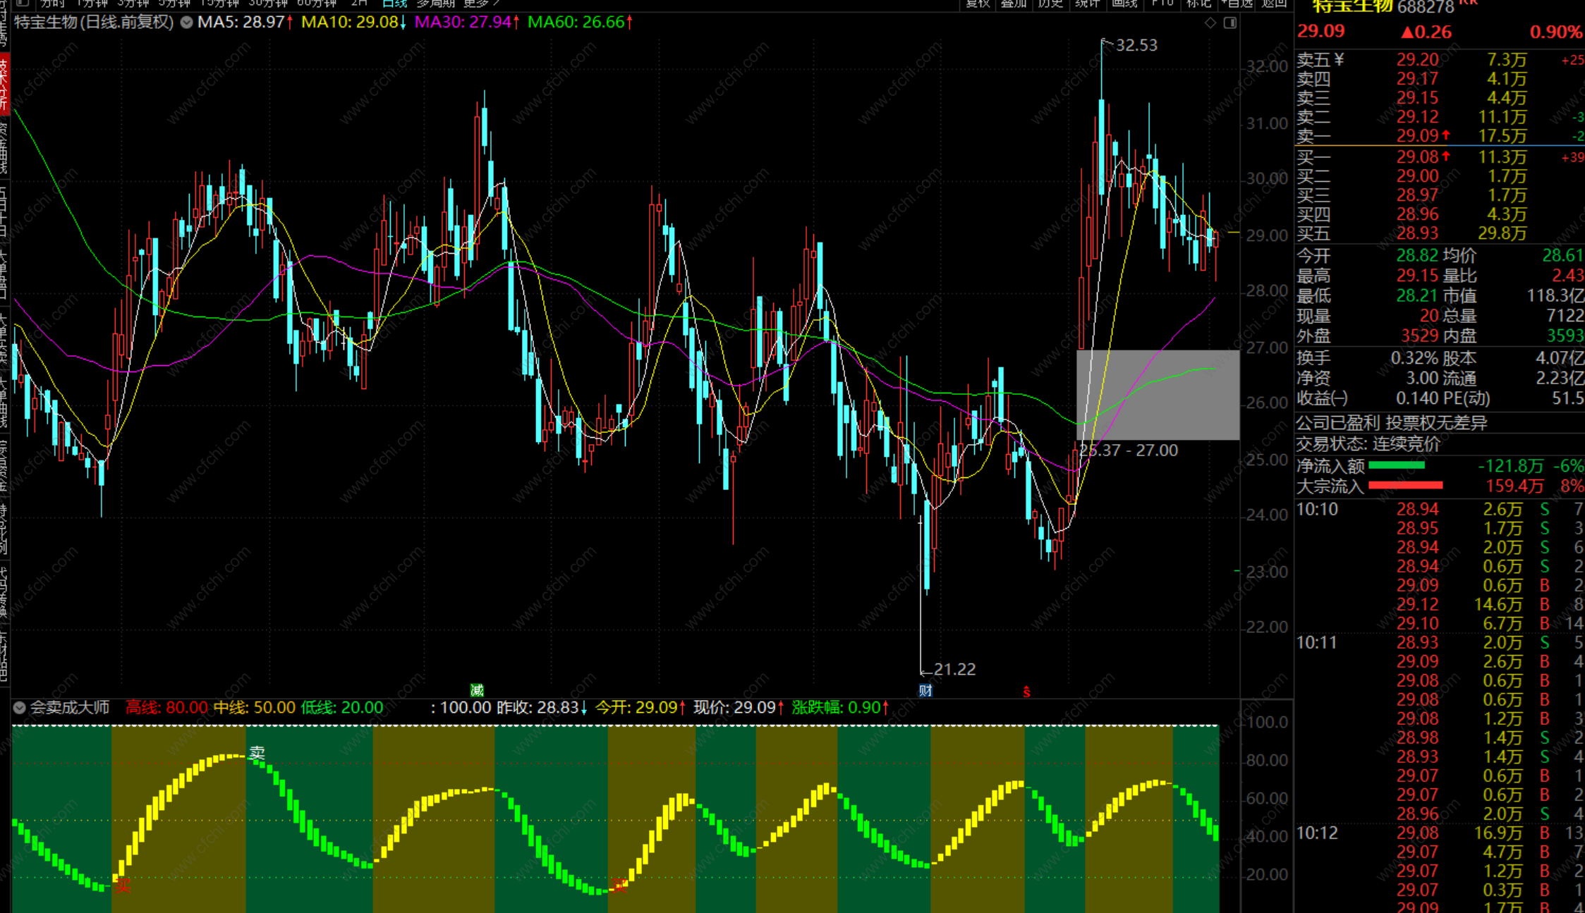Click the 画线 drawing tools button
Screen dimensions: 1585x913
pyautogui.click(x=1124, y=4)
